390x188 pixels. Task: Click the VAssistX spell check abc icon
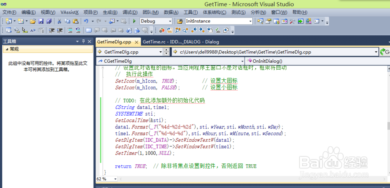point(218,30)
